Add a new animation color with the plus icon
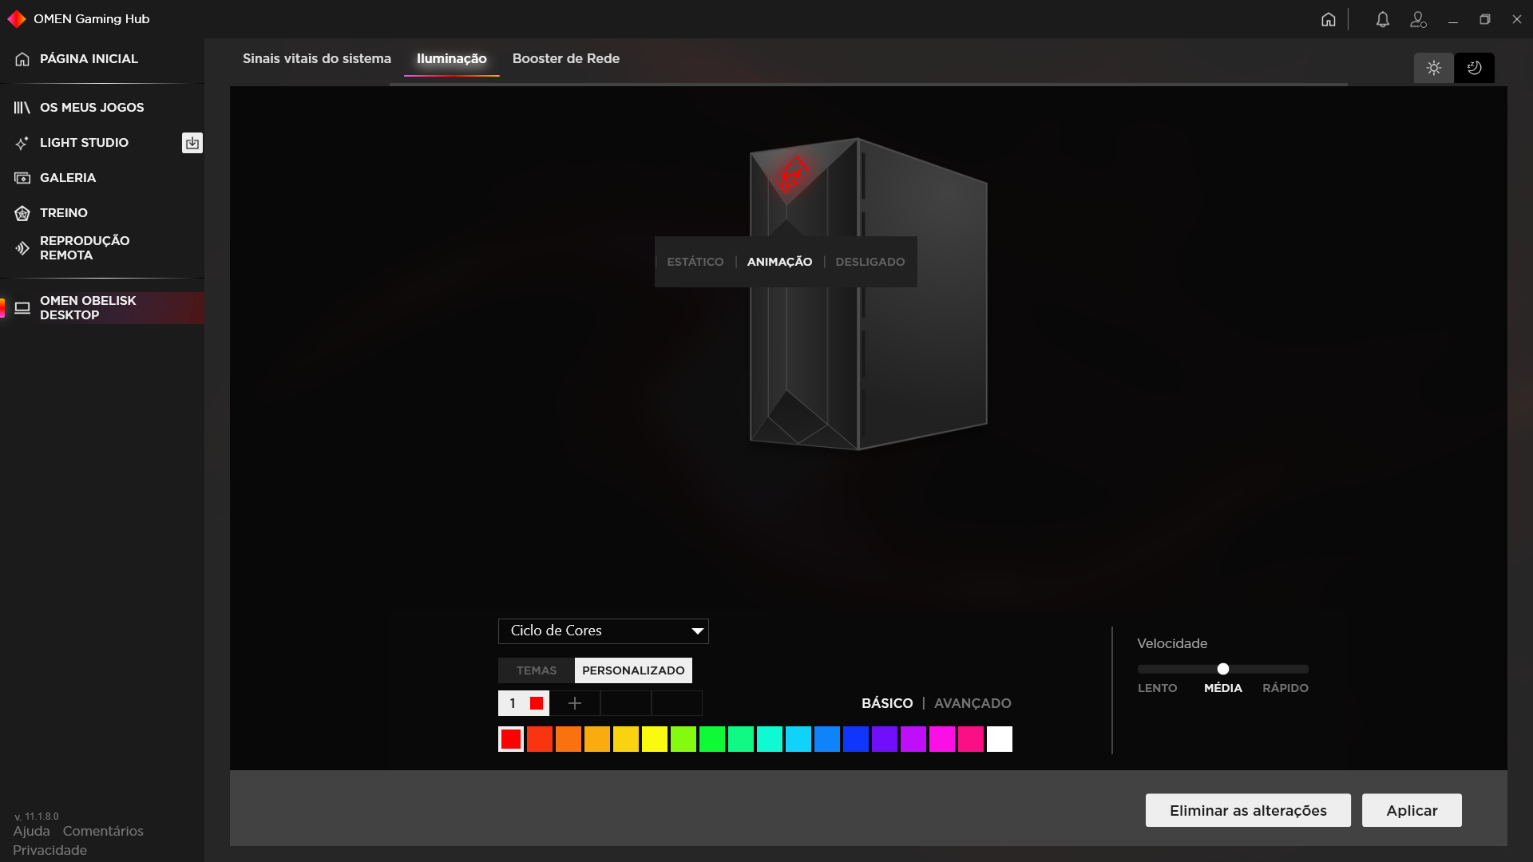Image resolution: width=1533 pixels, height=862 pixels. [575, 703]
